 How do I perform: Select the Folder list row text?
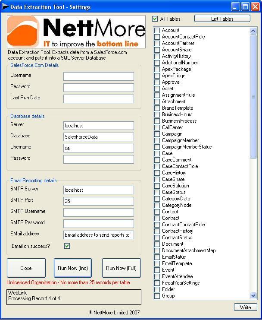pyautogui.click(x=168, y=289)
